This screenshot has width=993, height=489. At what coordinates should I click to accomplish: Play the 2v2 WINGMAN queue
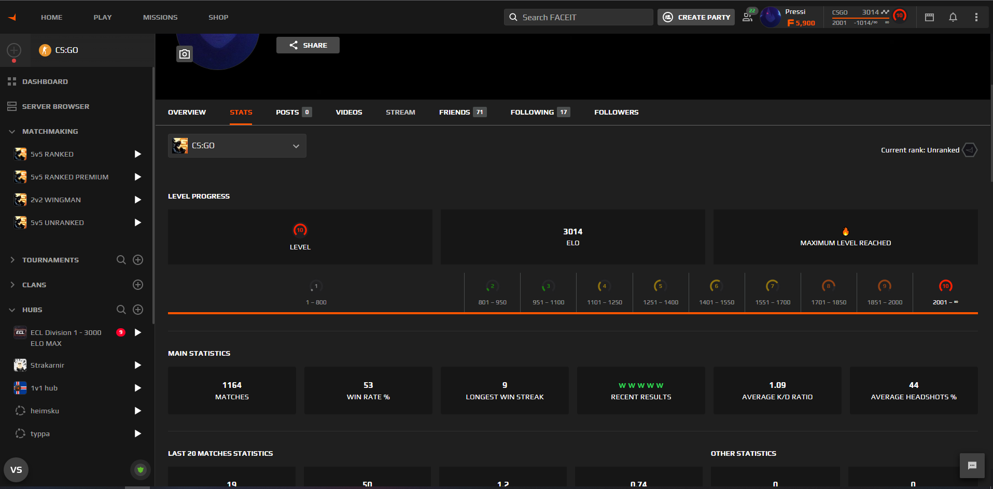click(138, 200)
